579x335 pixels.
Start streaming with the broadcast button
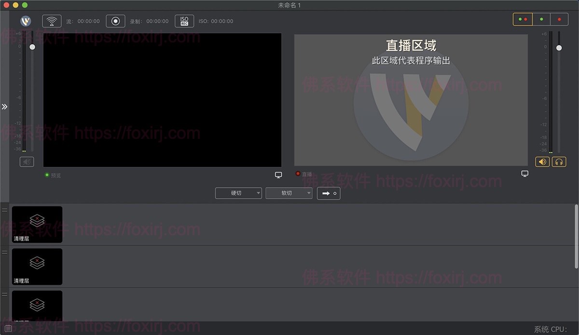(x=52, y=21)
